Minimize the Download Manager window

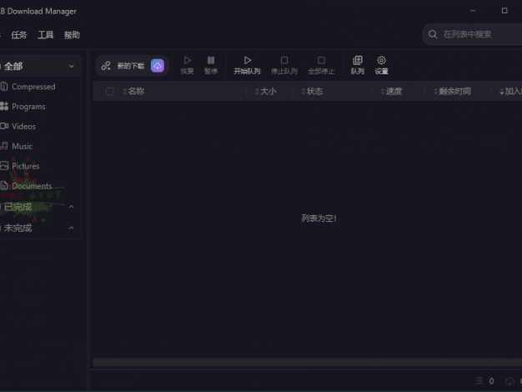473,11
